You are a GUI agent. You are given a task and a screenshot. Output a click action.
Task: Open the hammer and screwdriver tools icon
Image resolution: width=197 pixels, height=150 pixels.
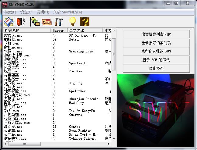59,22
